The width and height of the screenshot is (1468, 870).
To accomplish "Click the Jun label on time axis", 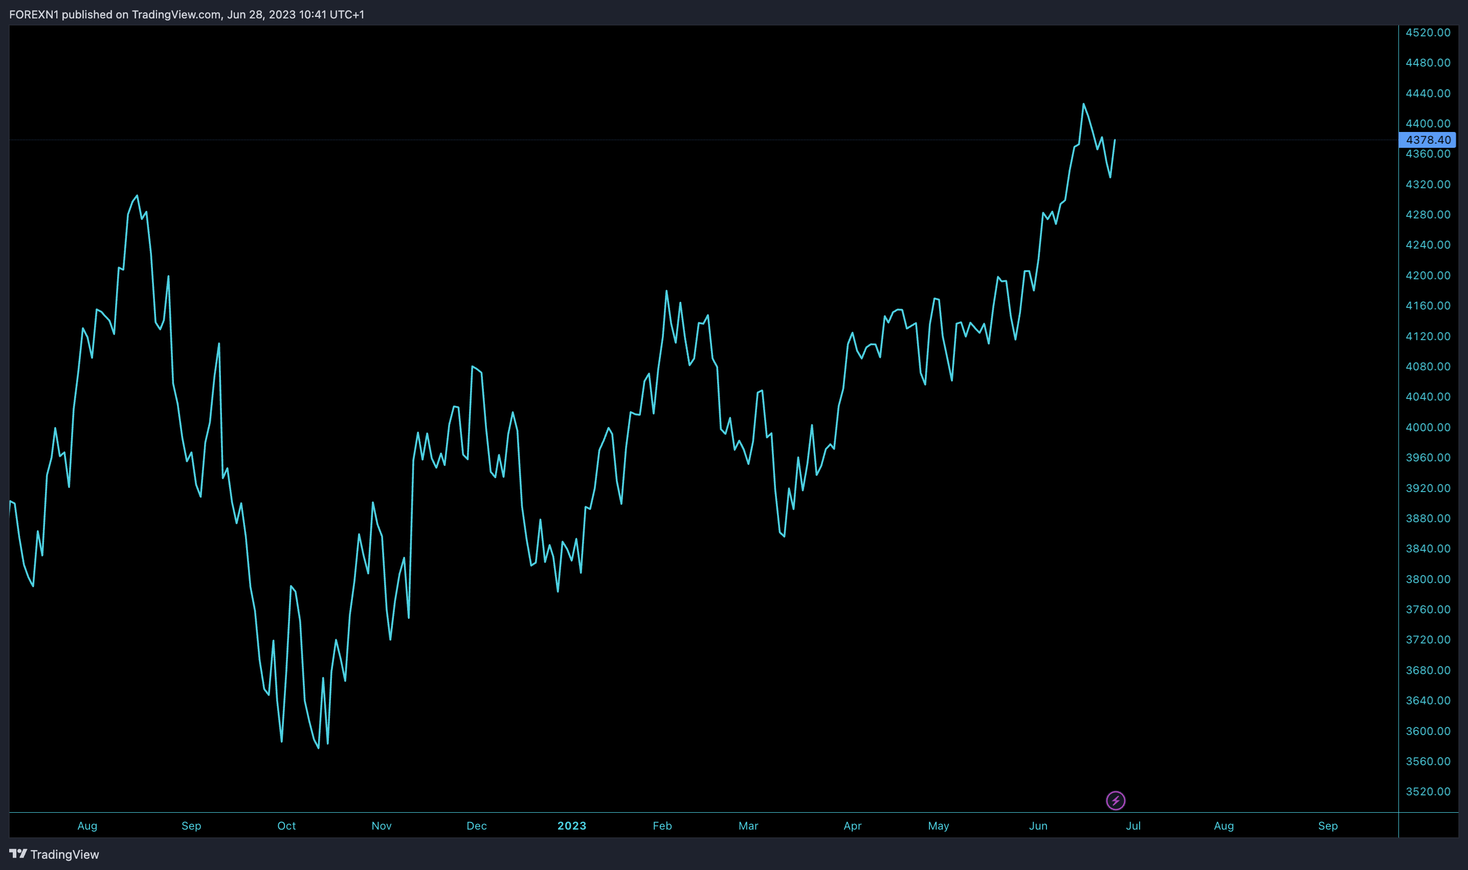I will 1038,826.
